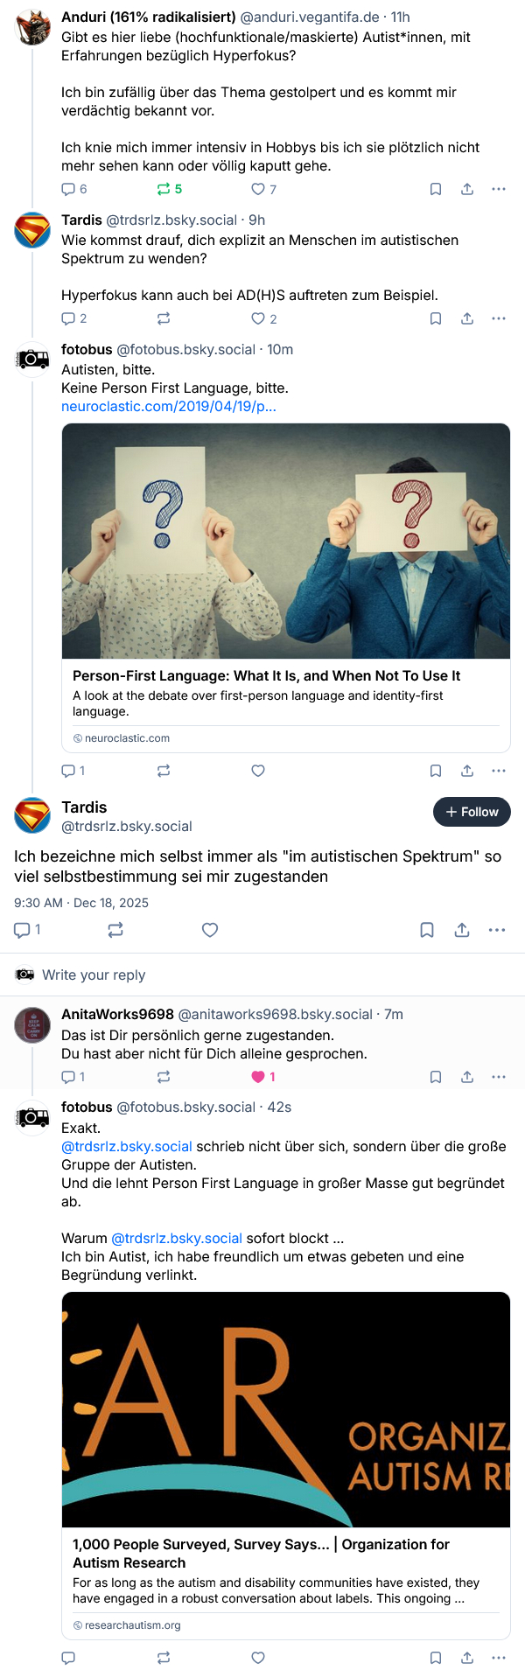Click the Write your reply field
The image size is (525, 1677).
262,975
